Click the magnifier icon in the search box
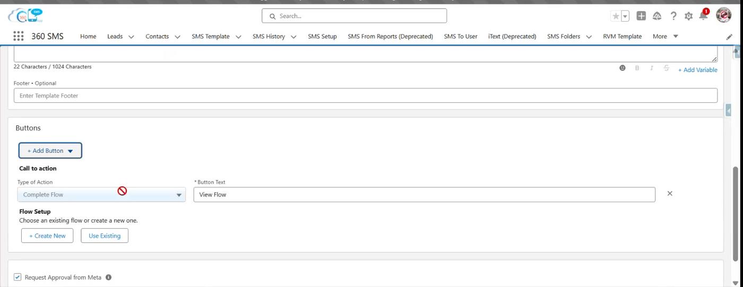The width and height of the screenshot is (743, 287). click(x=273, y=16)
